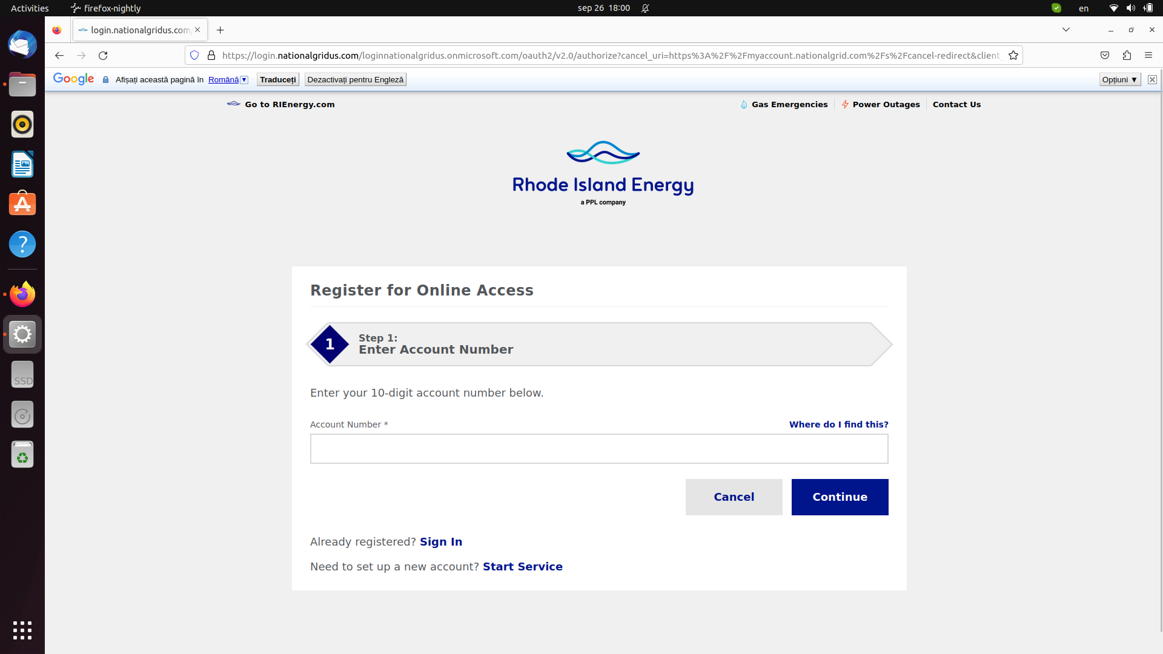Open the Opțiuni dropdown in the translate bar
The image size is (1163, 654).
coord(1119,79)
